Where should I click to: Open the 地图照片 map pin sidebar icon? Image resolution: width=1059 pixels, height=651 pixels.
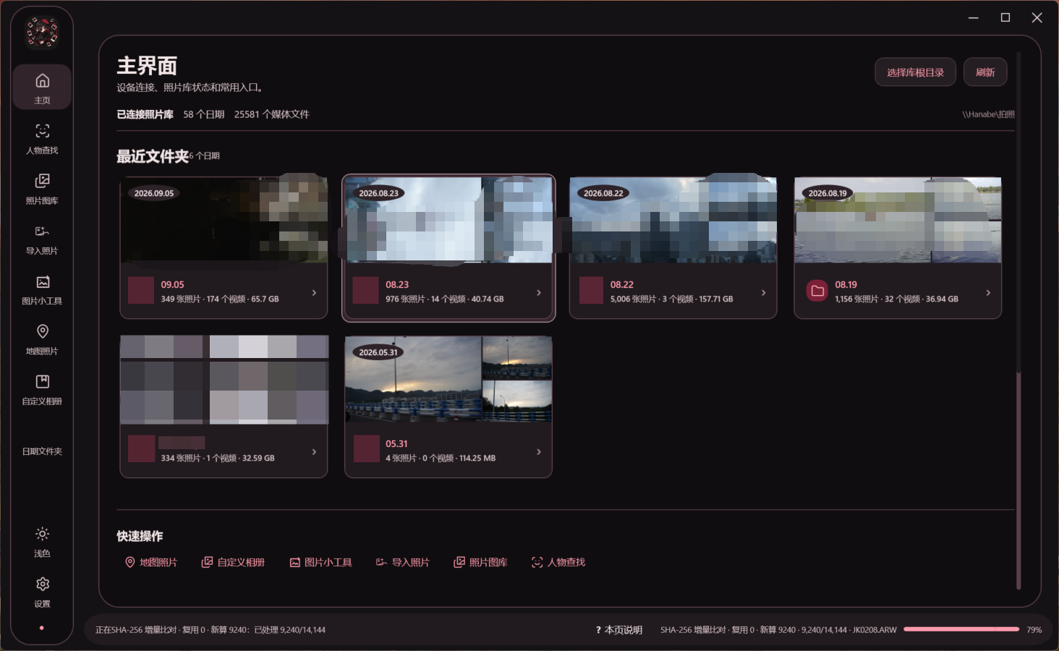tap(42, 331)
